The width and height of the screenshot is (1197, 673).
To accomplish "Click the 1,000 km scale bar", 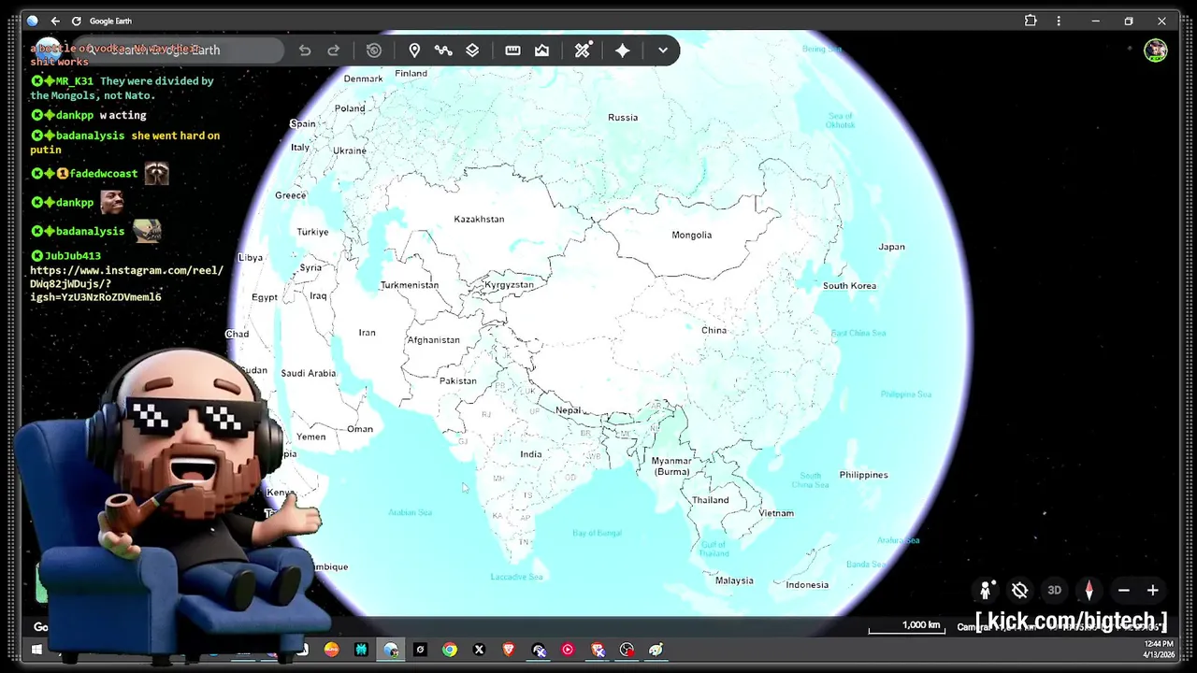I will pyautogui.click(x=906, y=627).
